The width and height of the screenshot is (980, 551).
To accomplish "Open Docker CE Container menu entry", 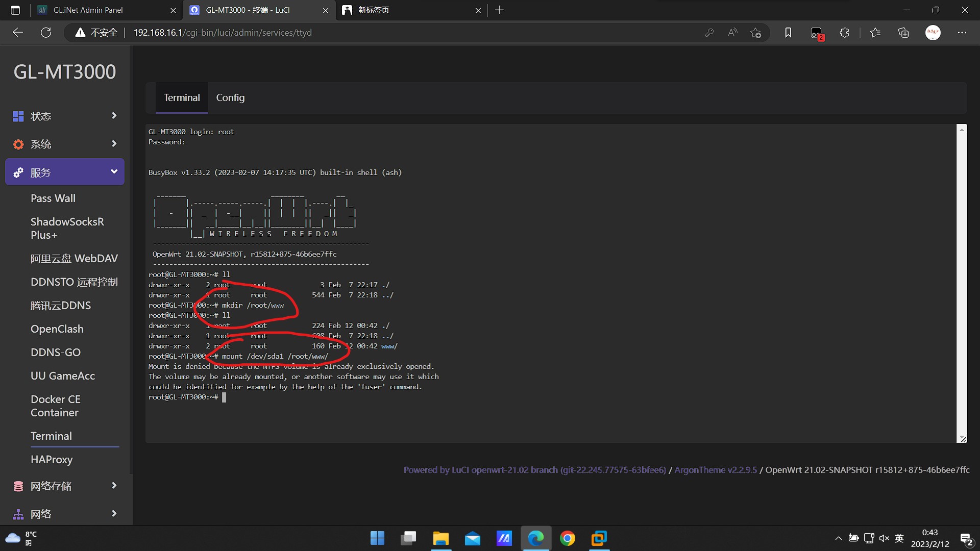I will [56, 406].
